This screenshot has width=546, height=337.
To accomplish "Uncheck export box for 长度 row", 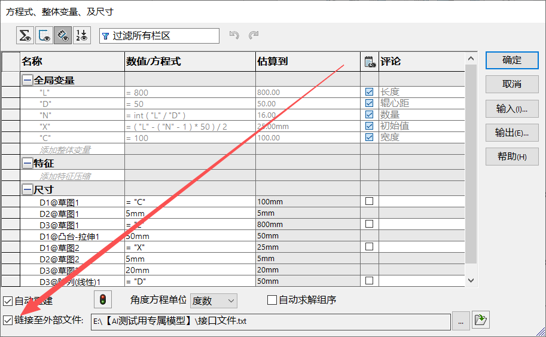I will (x=369, y=92).
